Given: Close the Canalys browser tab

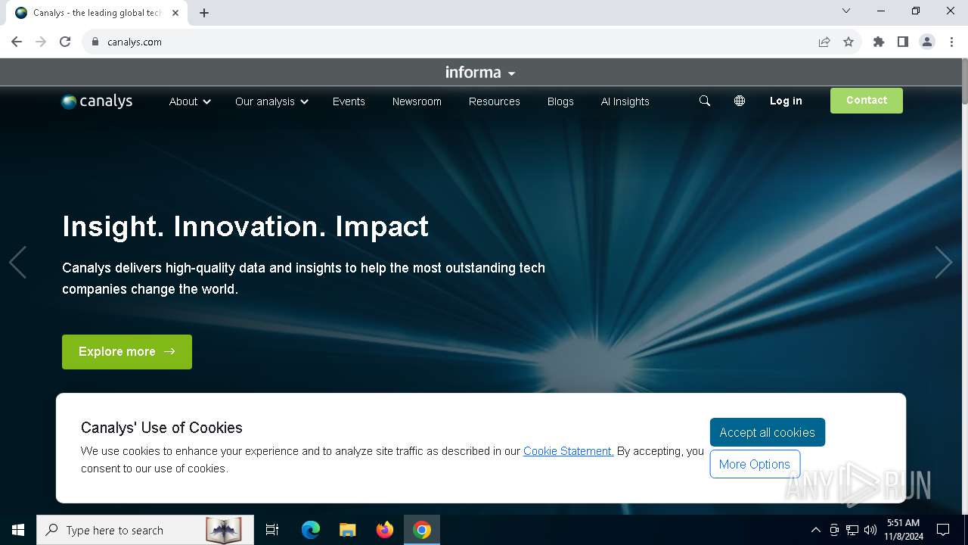Looking at the screenshot, I should 175,13.
